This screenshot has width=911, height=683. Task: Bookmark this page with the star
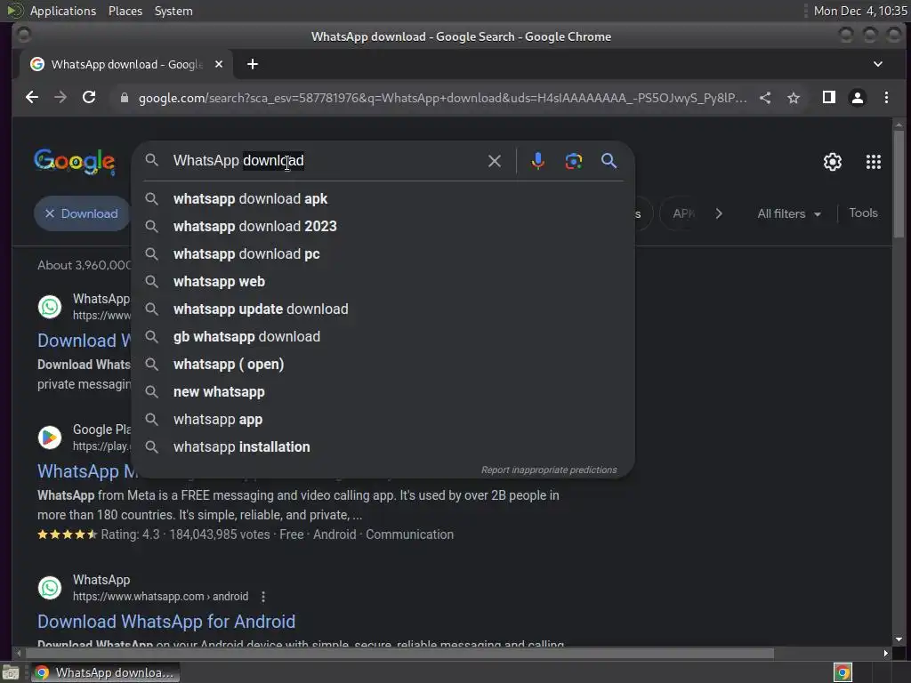click(x=794, y=98)
